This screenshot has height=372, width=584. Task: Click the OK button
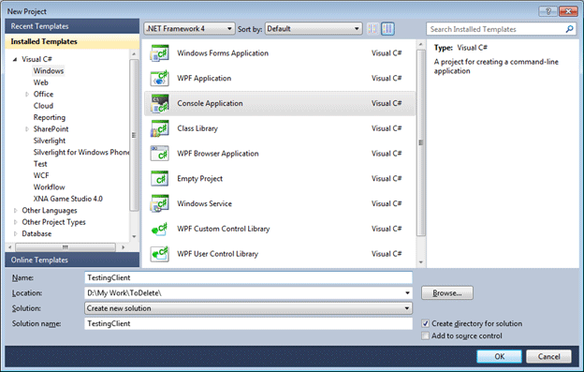(499, 356)
